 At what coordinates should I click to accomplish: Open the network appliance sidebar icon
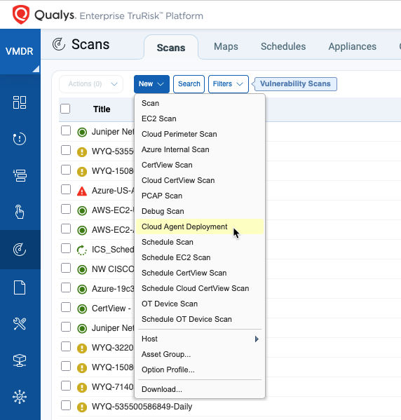[x=20, y=360]
